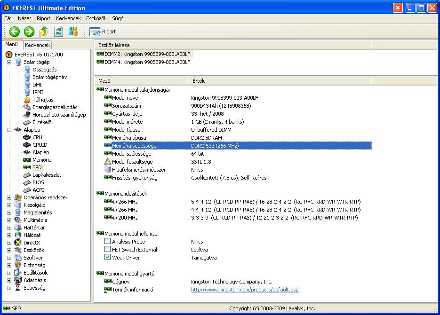Open the users icon in toolbar
The image size is (440, 315).
(73, 31)
